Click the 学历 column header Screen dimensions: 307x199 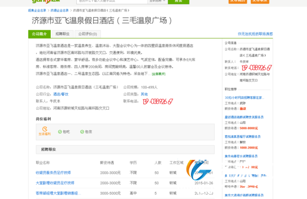133,163
